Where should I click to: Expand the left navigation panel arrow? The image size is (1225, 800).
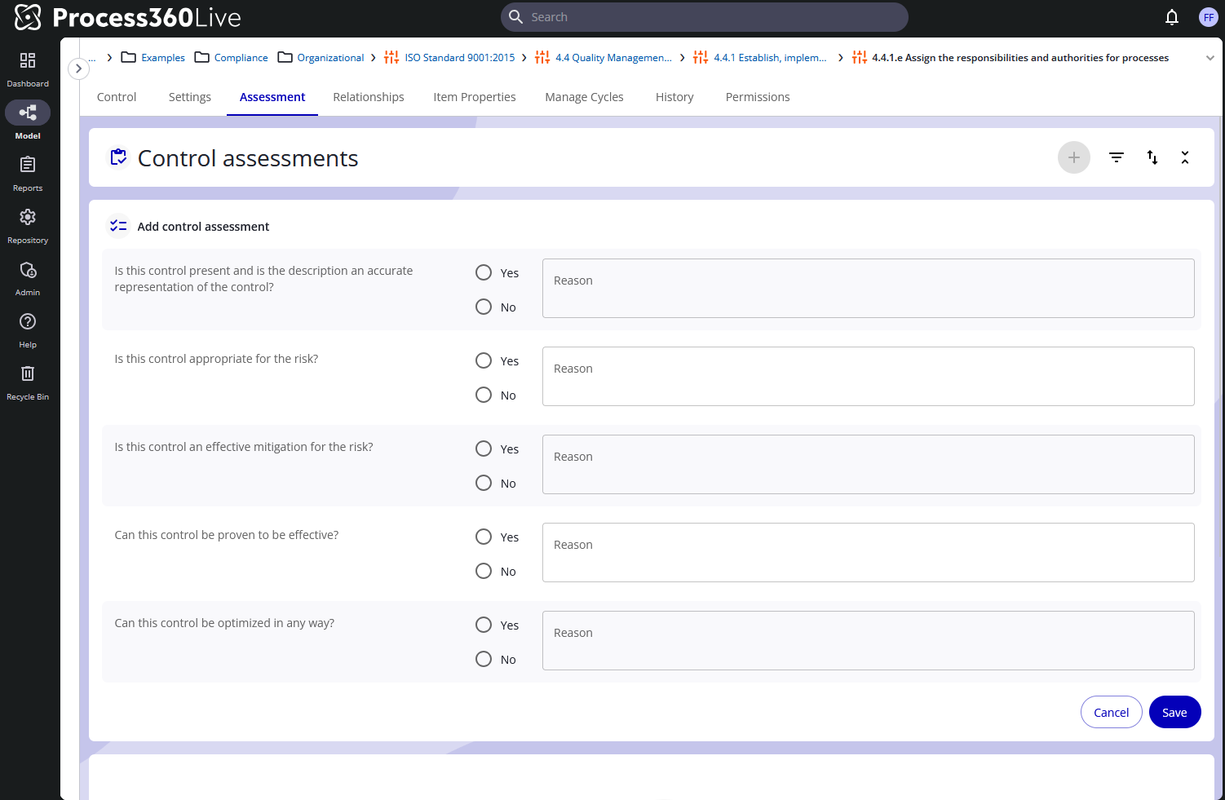coord(78,69)
